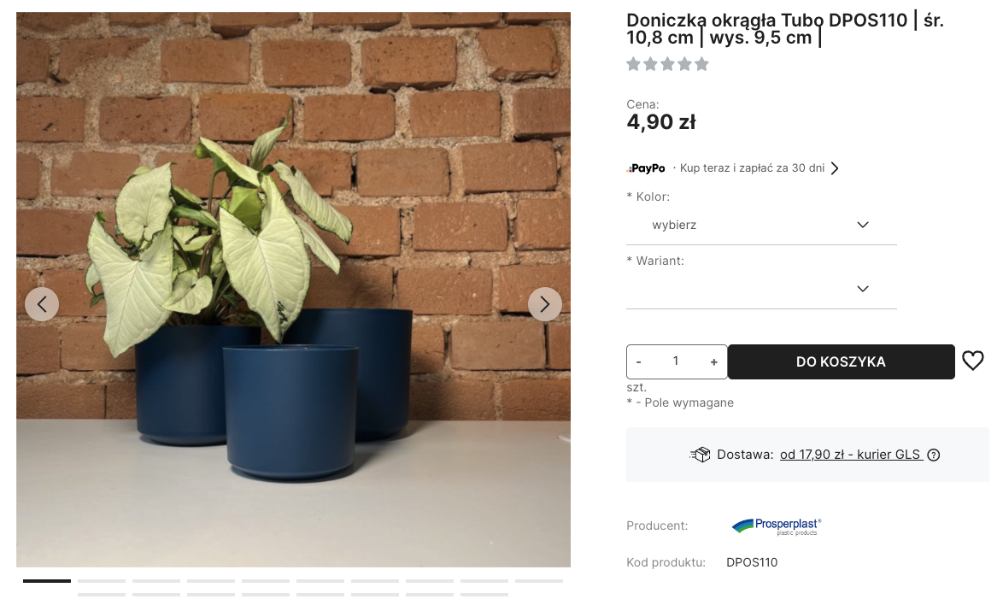Viewport: 1003px width, 605px height.
Task: Click the PayPo logo
Action: click(646, 168)
